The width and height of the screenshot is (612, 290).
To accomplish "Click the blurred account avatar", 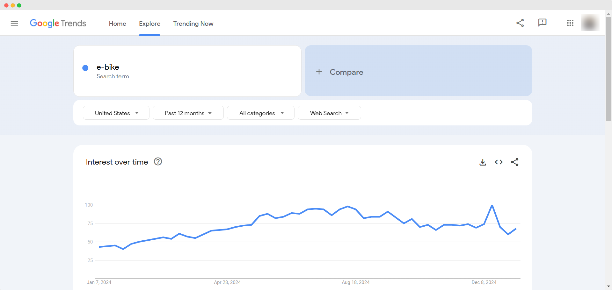I will pyautogui.click(x=590, y=23).
